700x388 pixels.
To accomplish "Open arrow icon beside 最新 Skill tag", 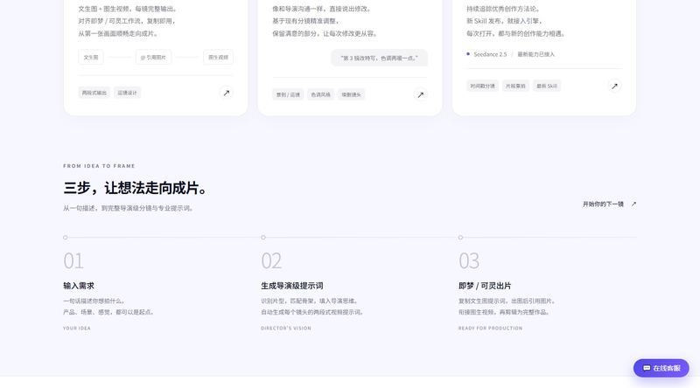I will 614,86.
